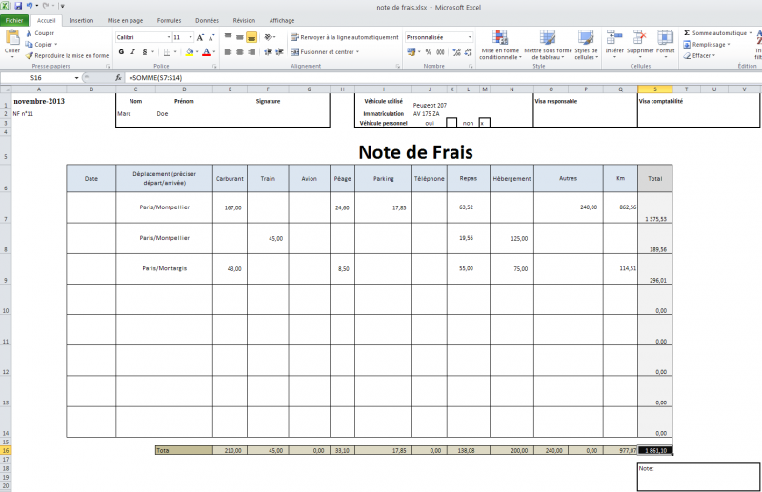Screen dimensions: 762x492
Task: Switch to Affichage tab
Action: [282, 20]
